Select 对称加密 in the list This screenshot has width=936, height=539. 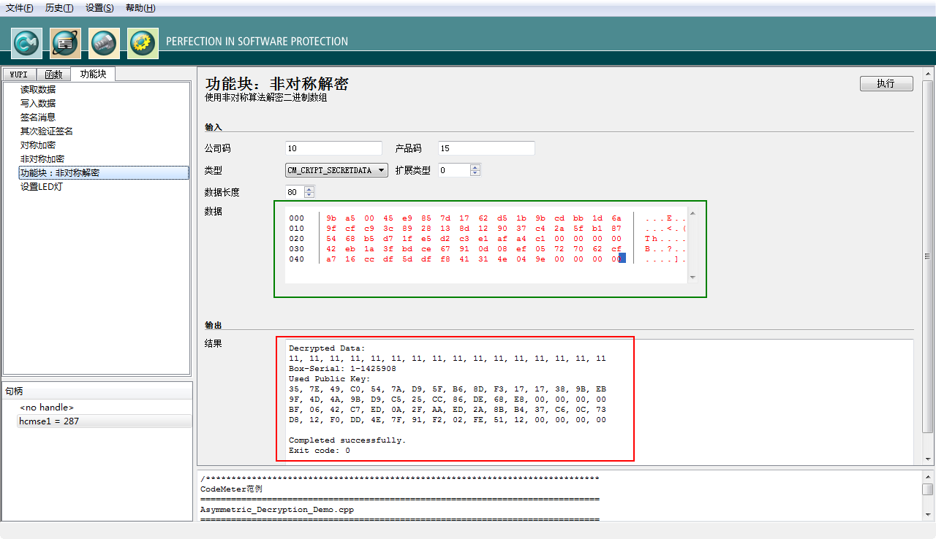coord(38,145)
